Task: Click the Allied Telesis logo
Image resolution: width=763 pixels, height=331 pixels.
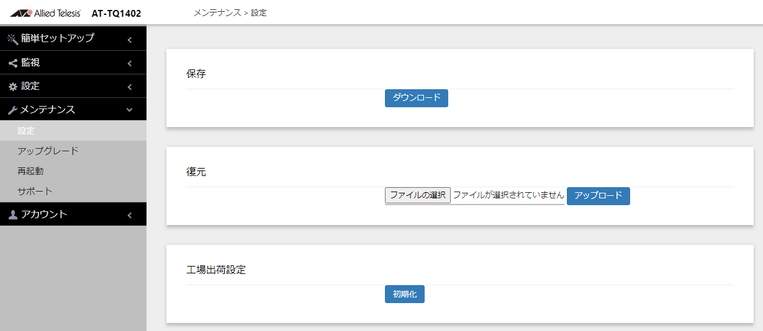Action: point(45,13)
